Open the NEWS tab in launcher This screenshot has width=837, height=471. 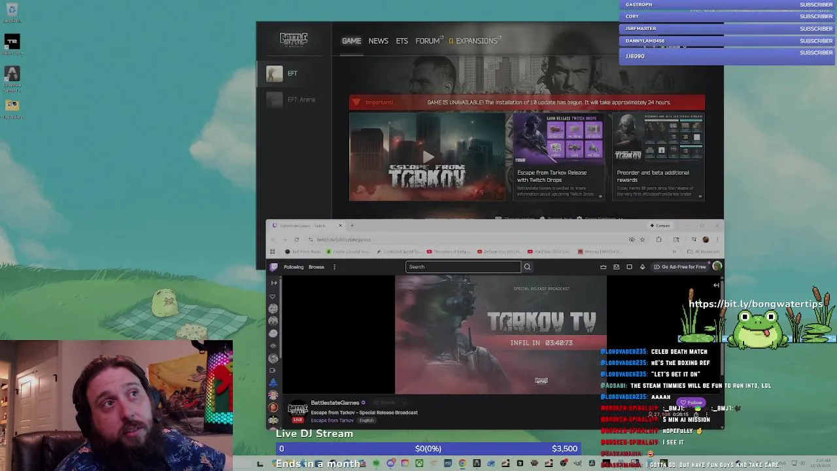click(378, 41)
